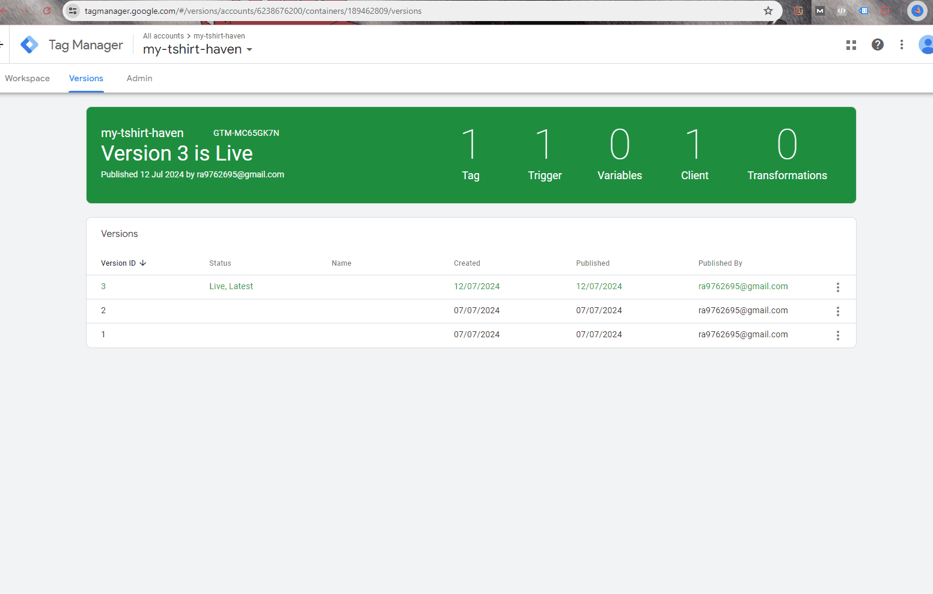Image resolution: width=933 pixels, height=594 pixels.
Task: Click the browser profile avatar icon
Action: coord(917,11)
